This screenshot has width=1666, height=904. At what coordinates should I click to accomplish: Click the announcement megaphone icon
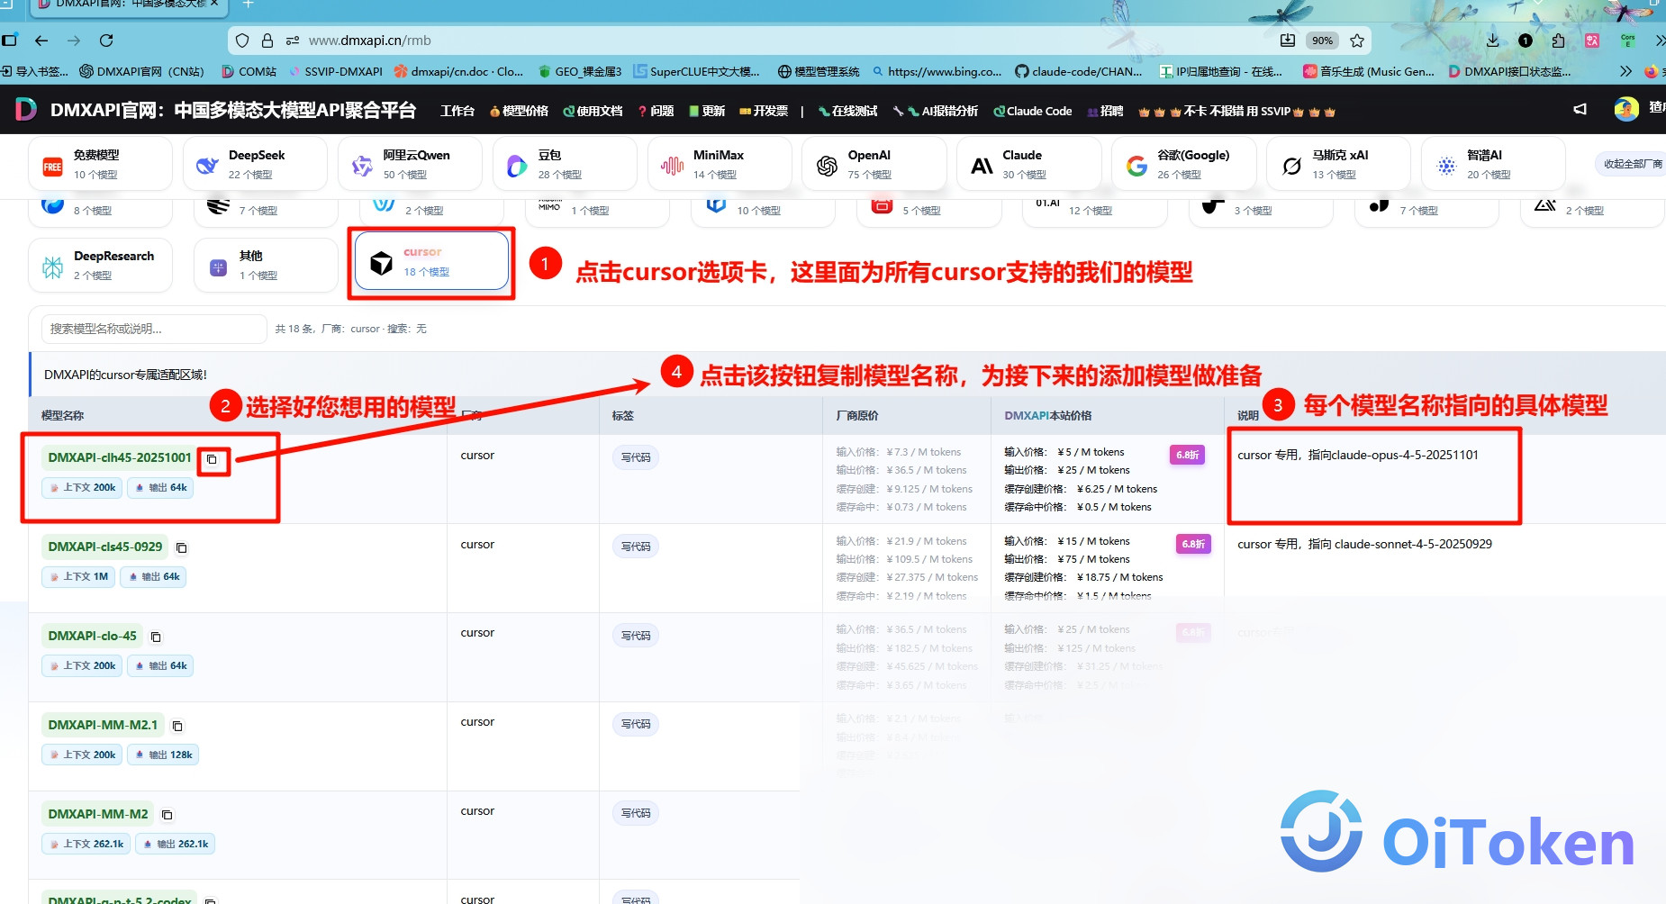[1580, 109]
